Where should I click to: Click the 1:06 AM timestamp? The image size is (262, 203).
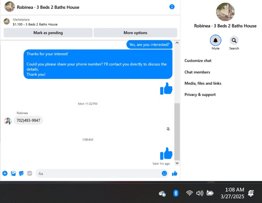88,140
